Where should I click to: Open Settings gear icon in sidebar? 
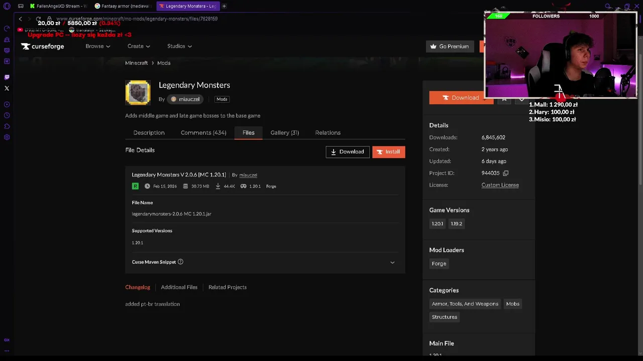(7, 137)
